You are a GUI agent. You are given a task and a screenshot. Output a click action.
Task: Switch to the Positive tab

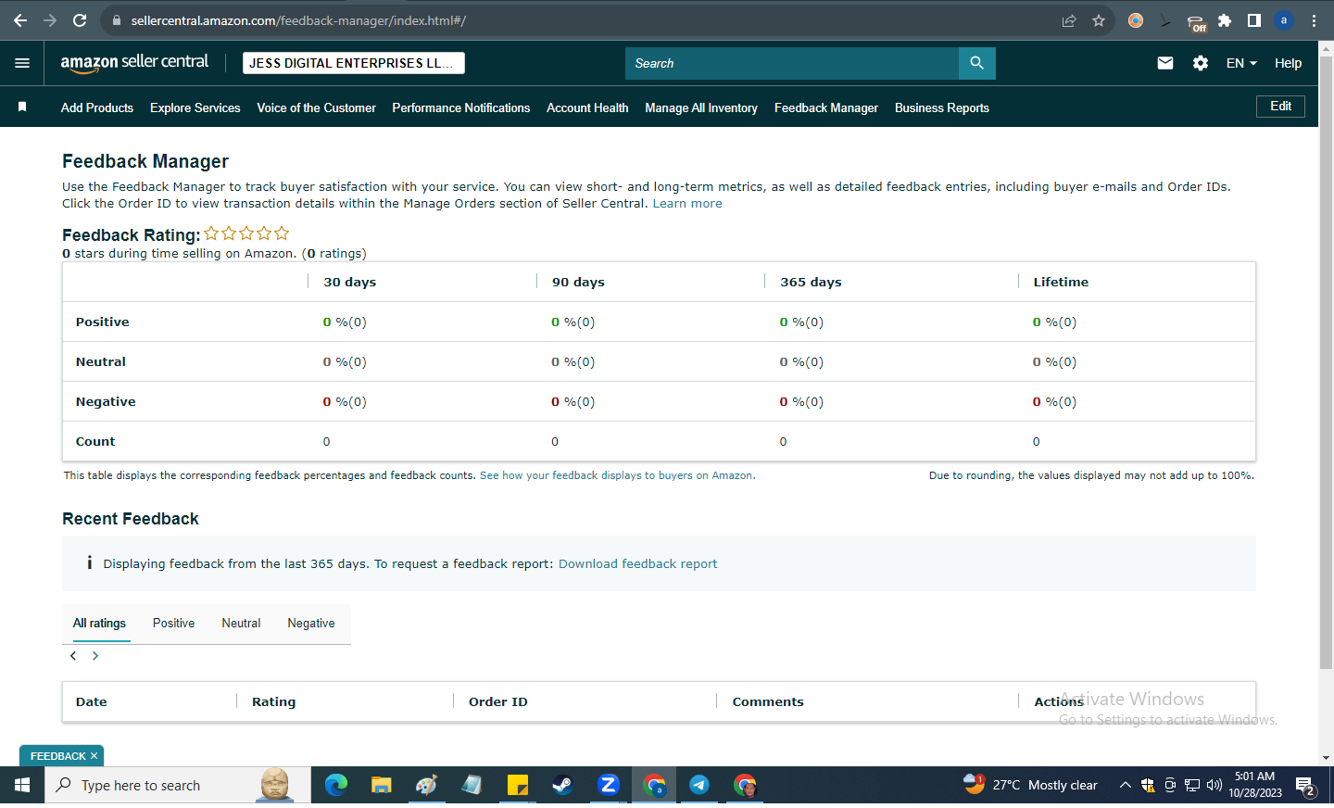173,624
